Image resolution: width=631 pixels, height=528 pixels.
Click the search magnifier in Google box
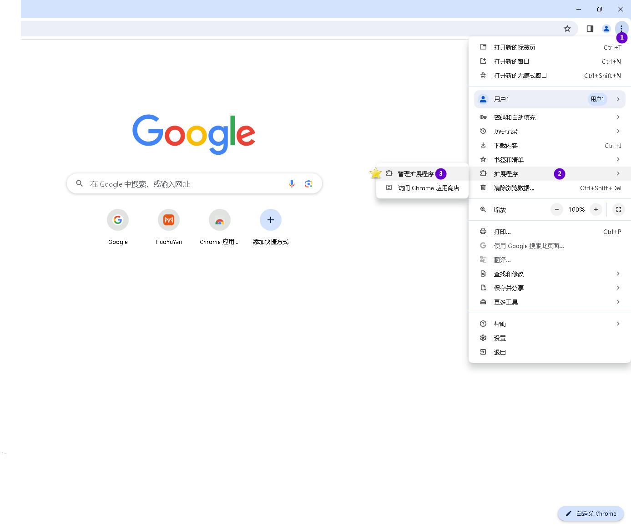pyautogui.click(x=80, y=183)
